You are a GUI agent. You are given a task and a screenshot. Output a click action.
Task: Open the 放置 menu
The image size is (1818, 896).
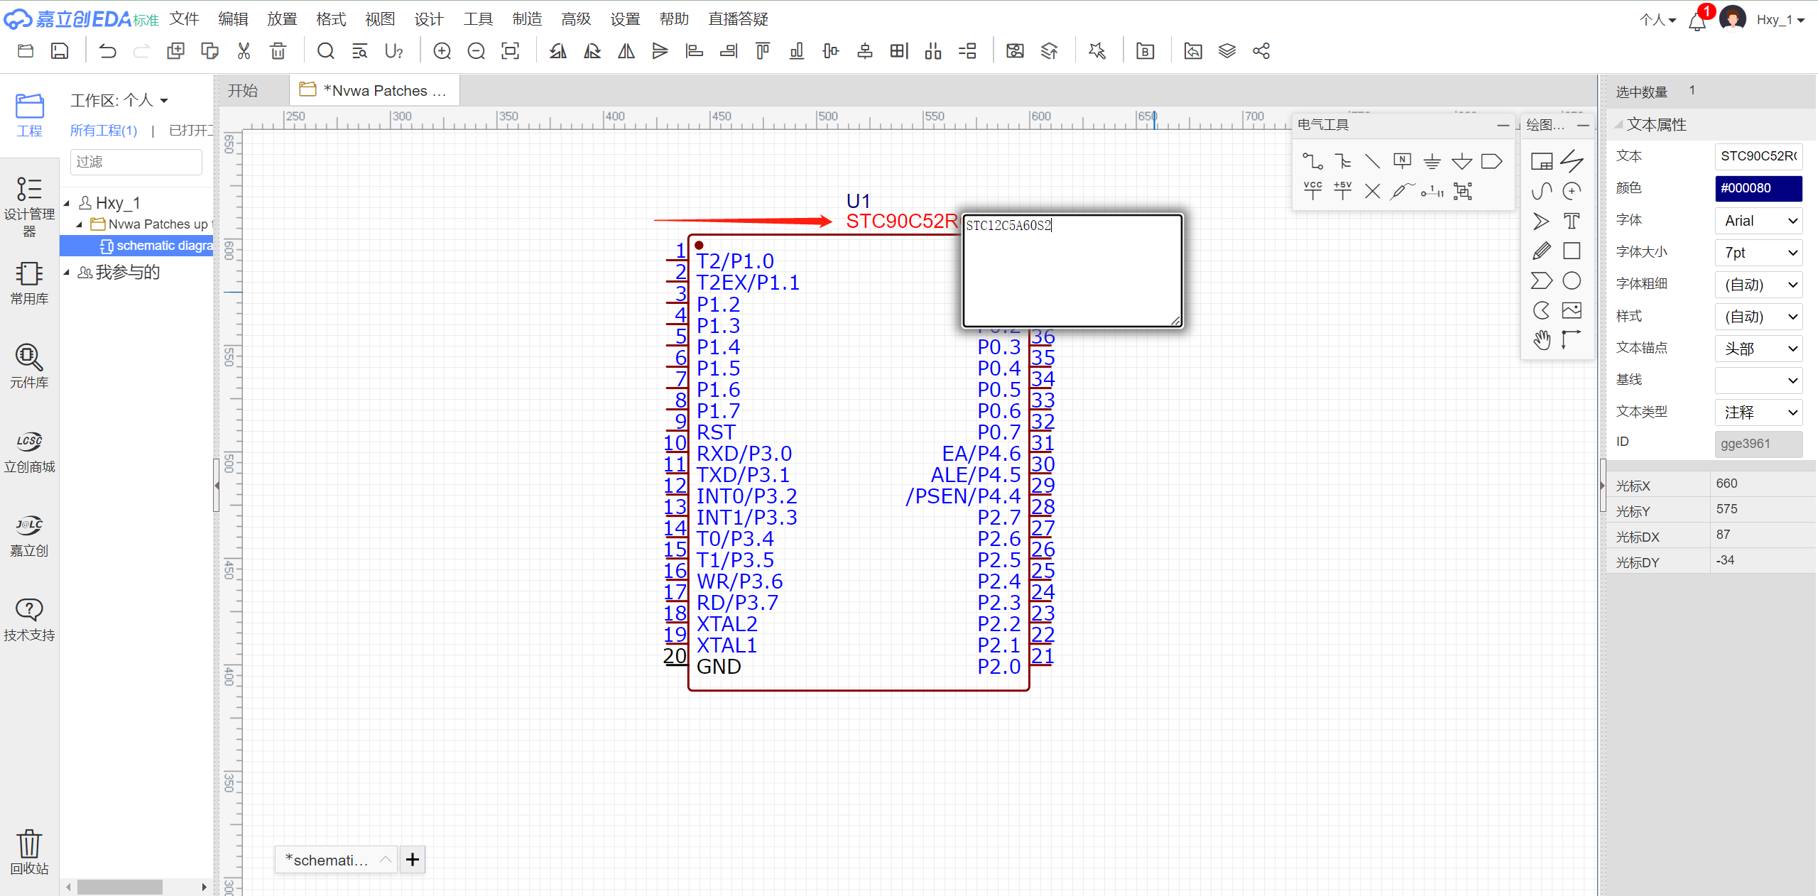point(281,19)
